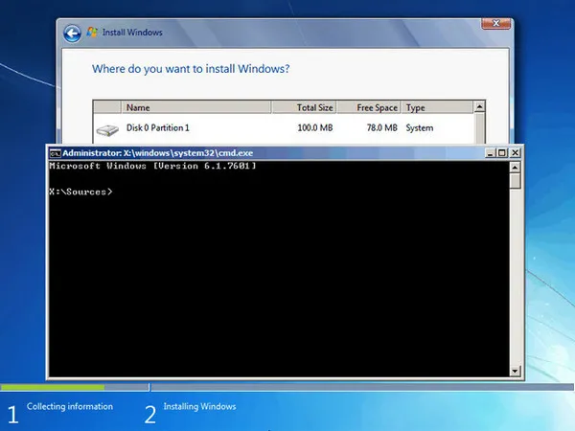This screenshot has width=575, height=431.
Task: Click the X:\Sources> command prompt line
Action: [80, 192]
